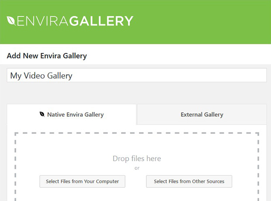Focus the gallery title input field
The width and height of the screenshot is (271, 201).
click(137, 75)
